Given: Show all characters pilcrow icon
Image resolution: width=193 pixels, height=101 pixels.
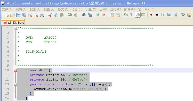Looking at the screenshot, I should 131,15.
